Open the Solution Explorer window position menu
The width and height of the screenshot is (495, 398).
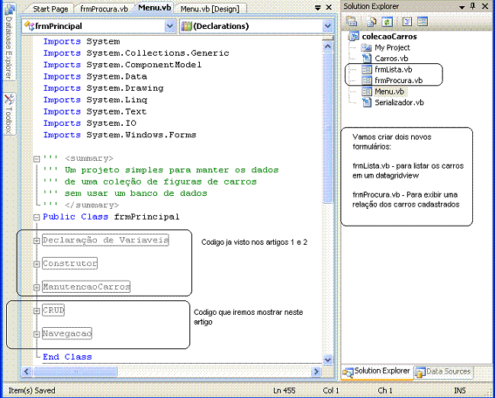pyautogui.click(x=461, y=7)
